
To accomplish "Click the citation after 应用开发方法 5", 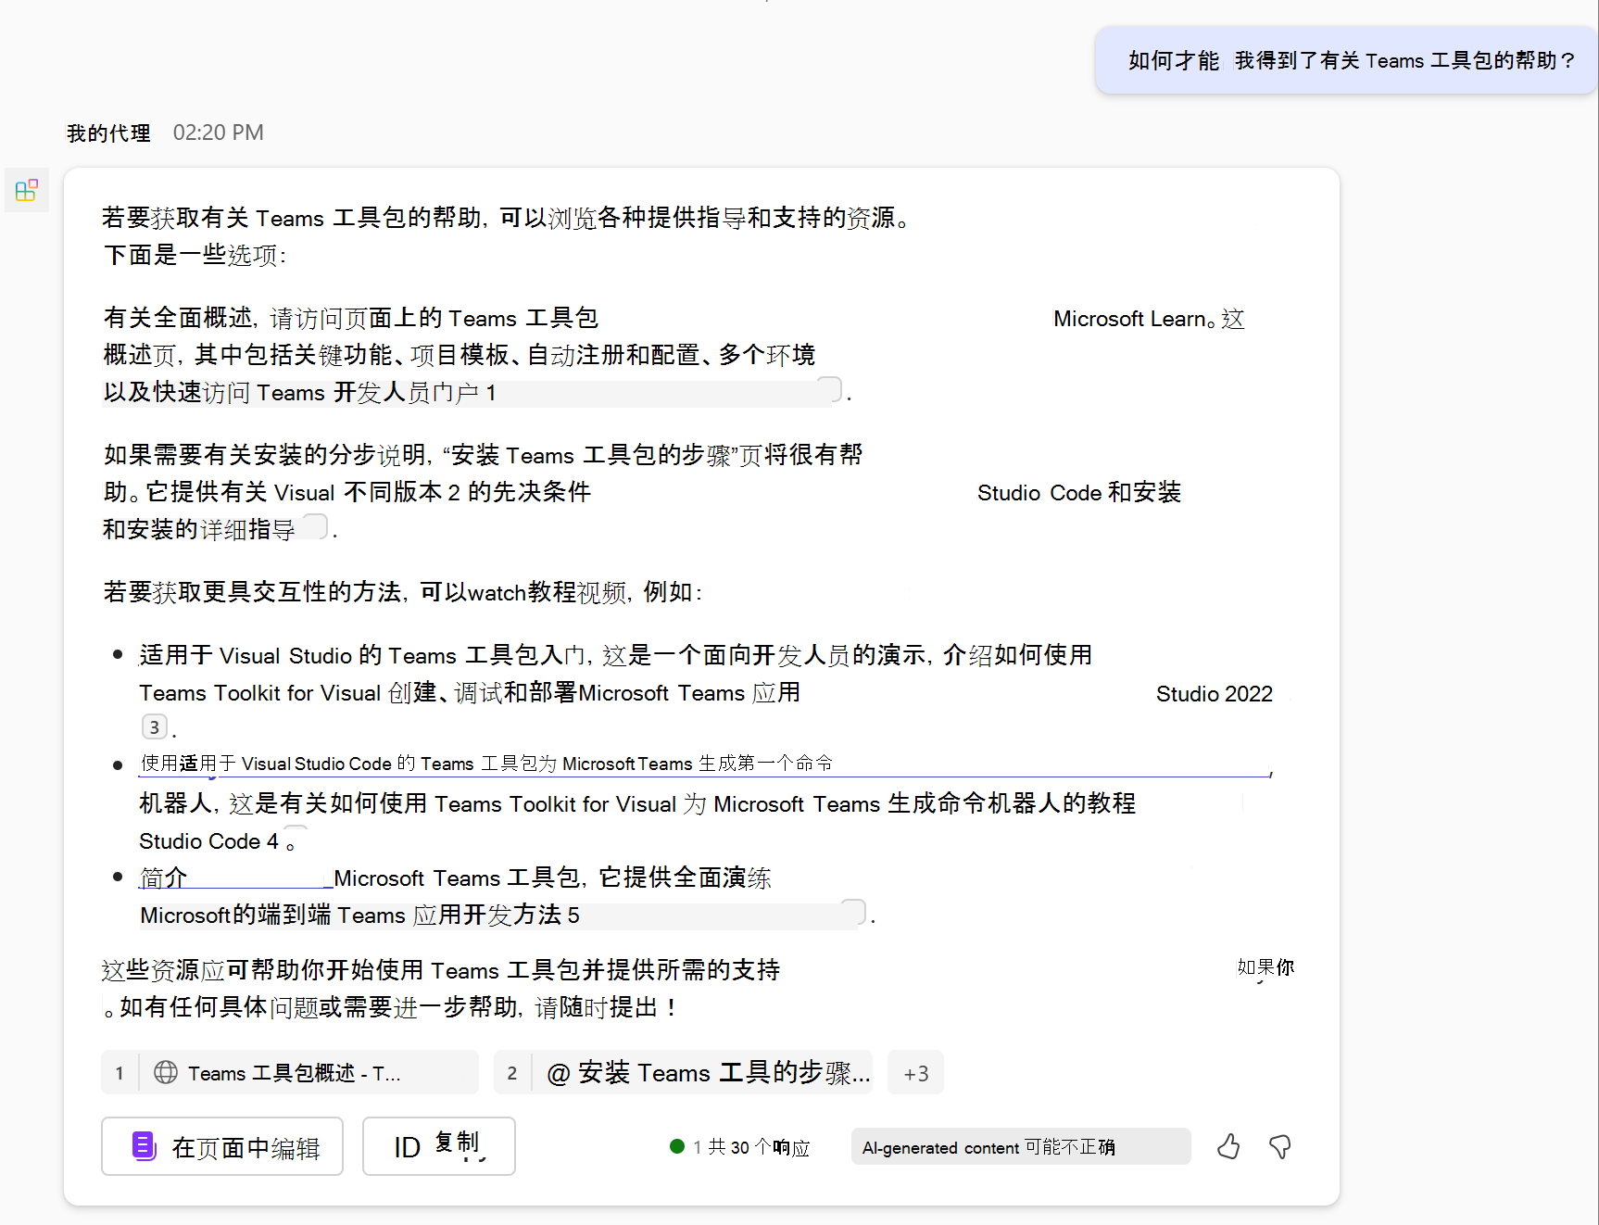I will pyautogui.click(x=853, y=913).
